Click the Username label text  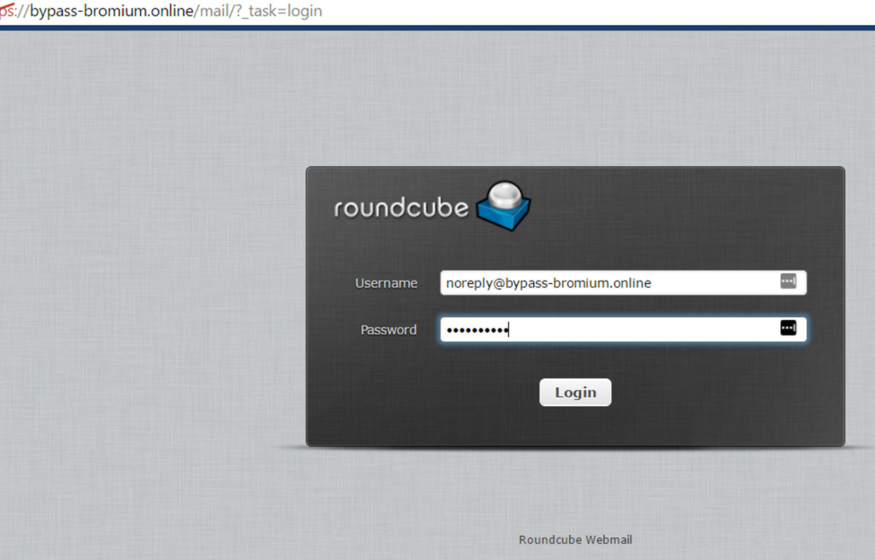(x=386, y=283)
